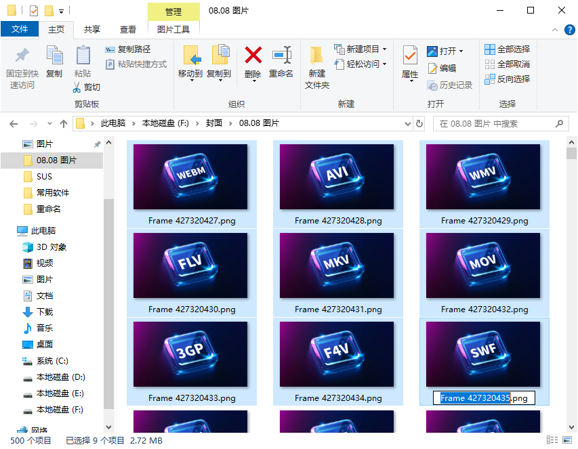This screenshot has height=449, width=578.
Task: Click the 管理 contextual tab header
Action: point(173,12)
